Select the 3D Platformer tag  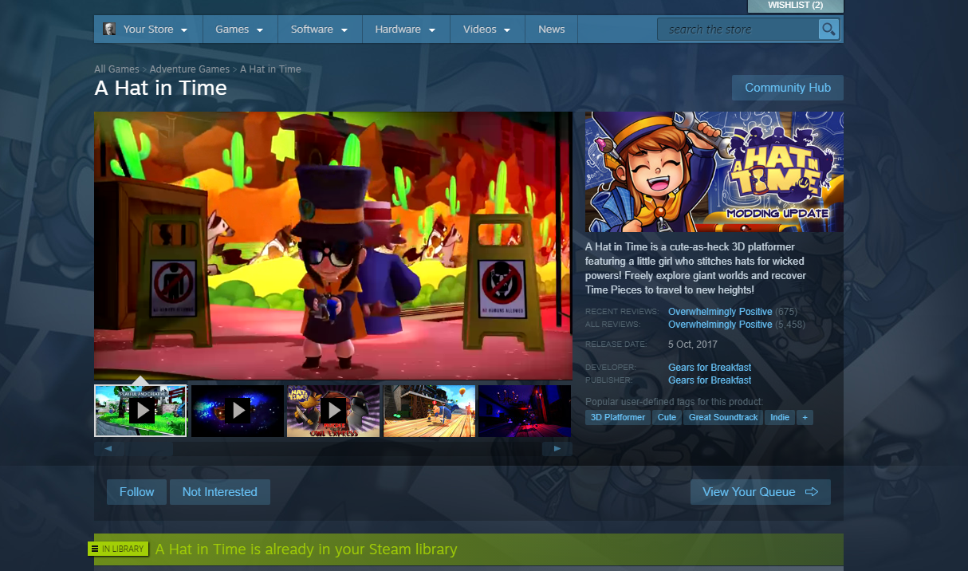coord(618,417)
